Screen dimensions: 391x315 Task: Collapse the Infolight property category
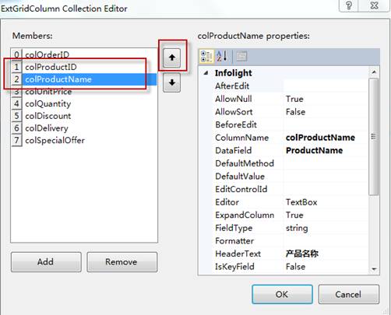(206, 73)
